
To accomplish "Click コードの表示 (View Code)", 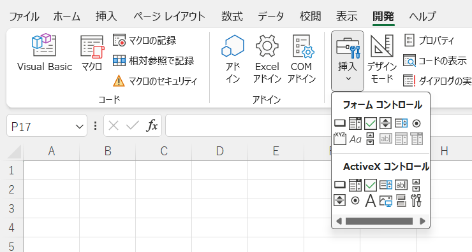I will click(435, 60).
